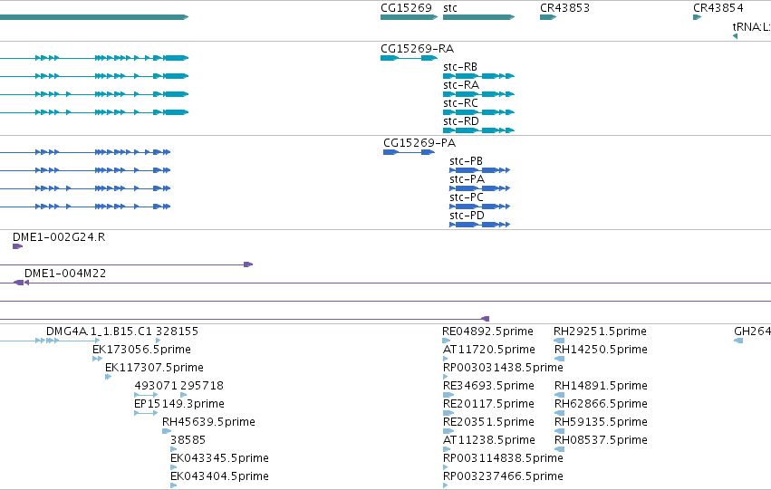771x490 pixels.
Task: Select the stc-RA transcript
Action: [478, 94]
